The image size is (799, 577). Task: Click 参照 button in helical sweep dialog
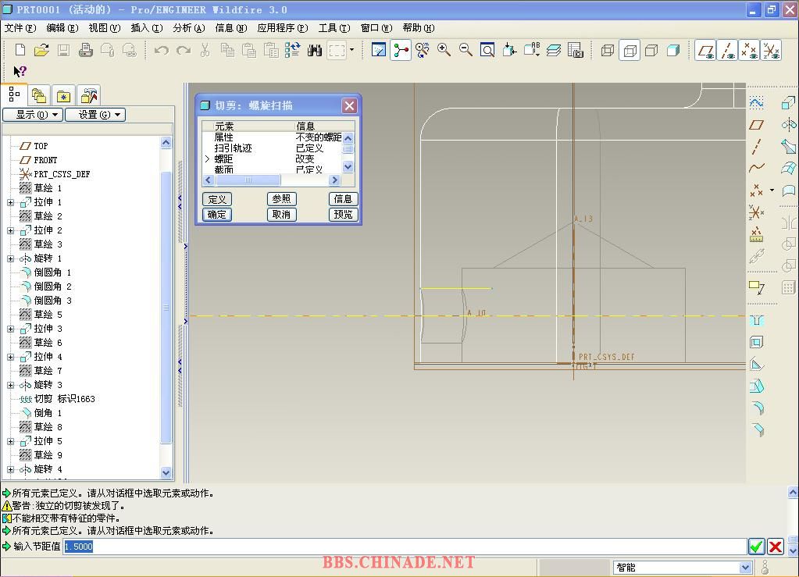click(282, 199)
